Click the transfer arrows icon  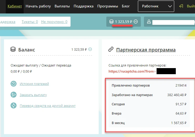click(14, 106)
